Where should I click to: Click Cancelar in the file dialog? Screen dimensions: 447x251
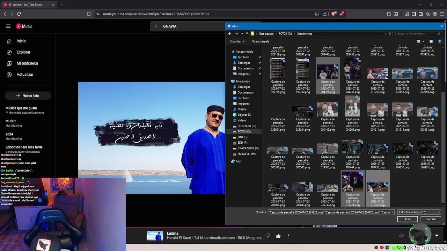click(431, 219)
